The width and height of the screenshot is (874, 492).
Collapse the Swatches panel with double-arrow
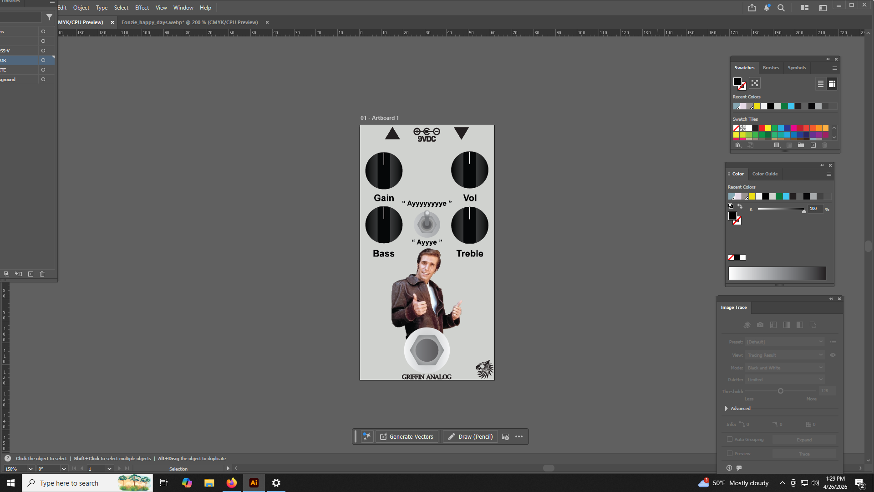click(x=828, y=59)
